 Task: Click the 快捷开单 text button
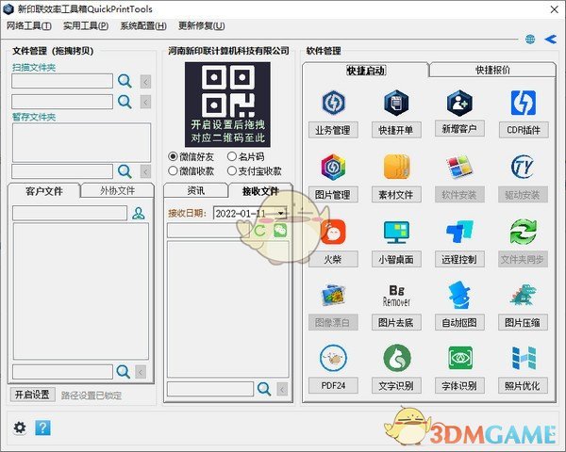(x=396, y=130)
